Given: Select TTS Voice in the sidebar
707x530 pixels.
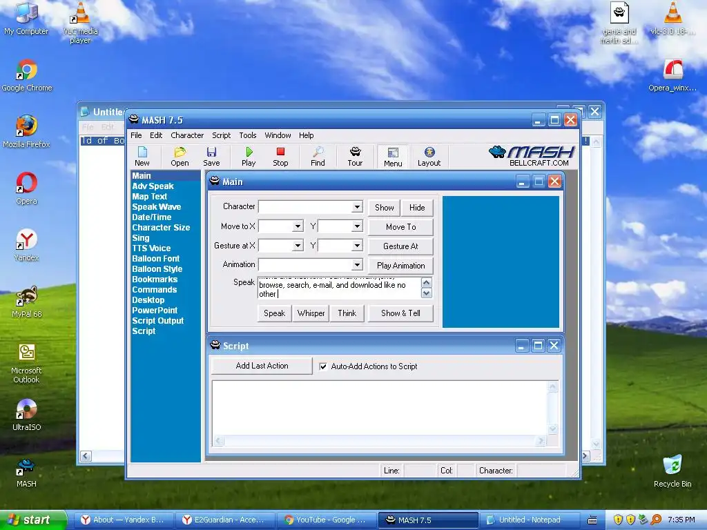Looking at the screenshot, I should (151, 248).
